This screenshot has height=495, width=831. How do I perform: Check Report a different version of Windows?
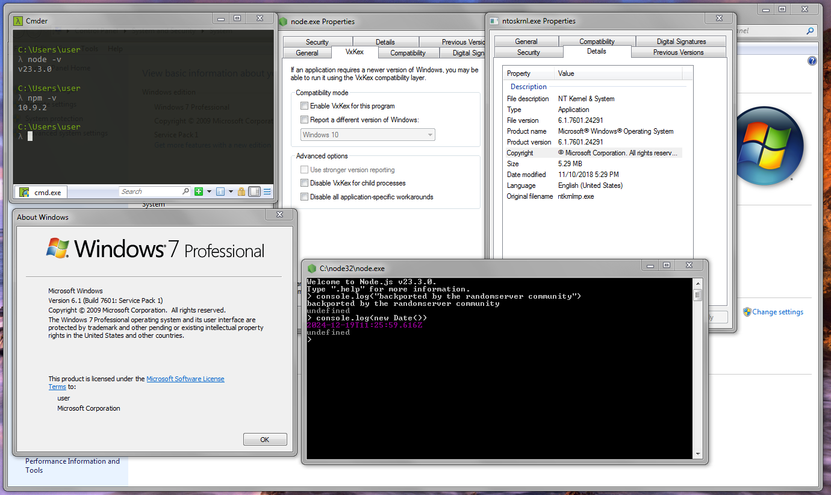(304, 119)
